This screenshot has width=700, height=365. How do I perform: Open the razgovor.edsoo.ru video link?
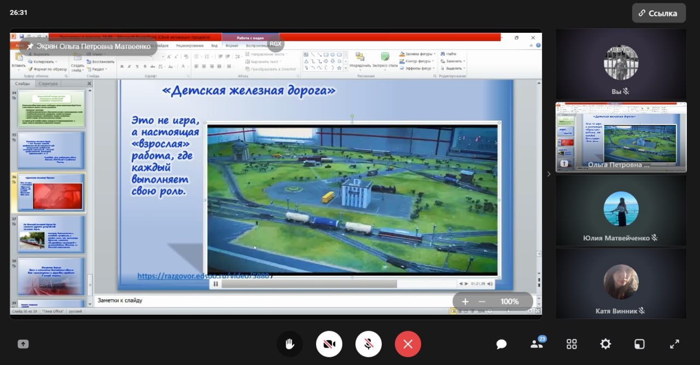point(203,276)
